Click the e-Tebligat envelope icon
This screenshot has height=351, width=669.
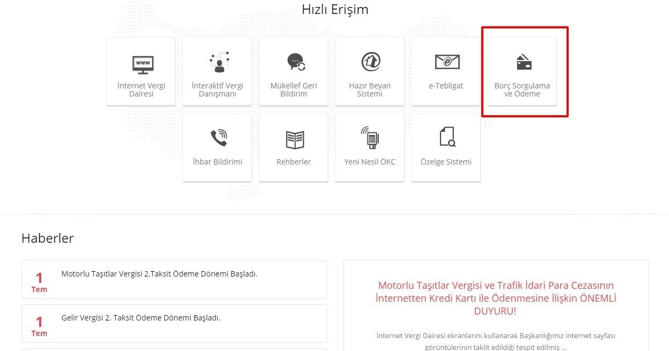click(446, 63)
